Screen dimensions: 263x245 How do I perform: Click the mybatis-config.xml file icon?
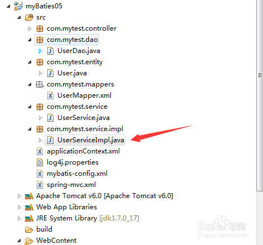(x=40, y=174)
